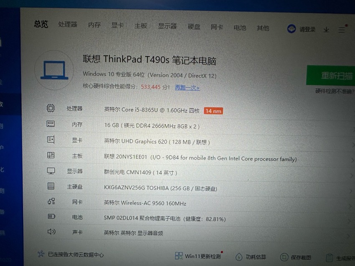The height and width of the screenshot is (266, 355).
Task: Click the network card icon
Action: point(51,201)
